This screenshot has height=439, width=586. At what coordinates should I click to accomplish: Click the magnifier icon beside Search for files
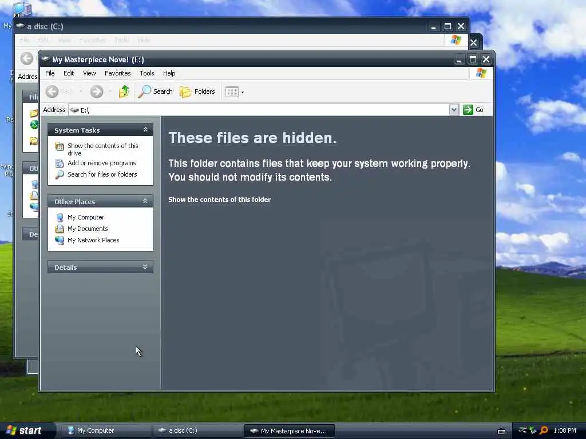[60, 174]
